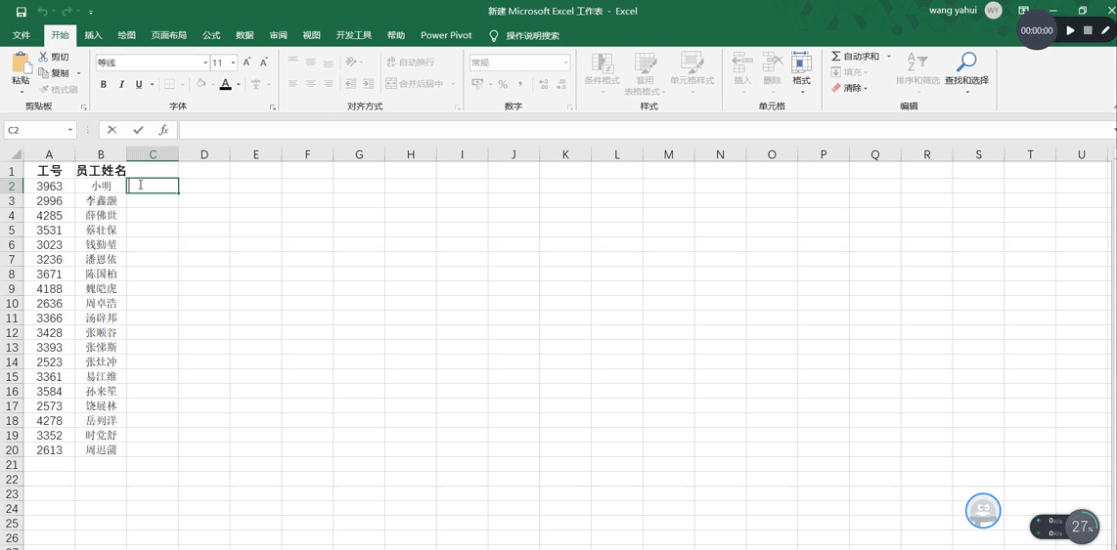This screenshot has height=550, width=1117.
Task: Toggle 自动换行 wrap text
Action: (x=410, y=62)
